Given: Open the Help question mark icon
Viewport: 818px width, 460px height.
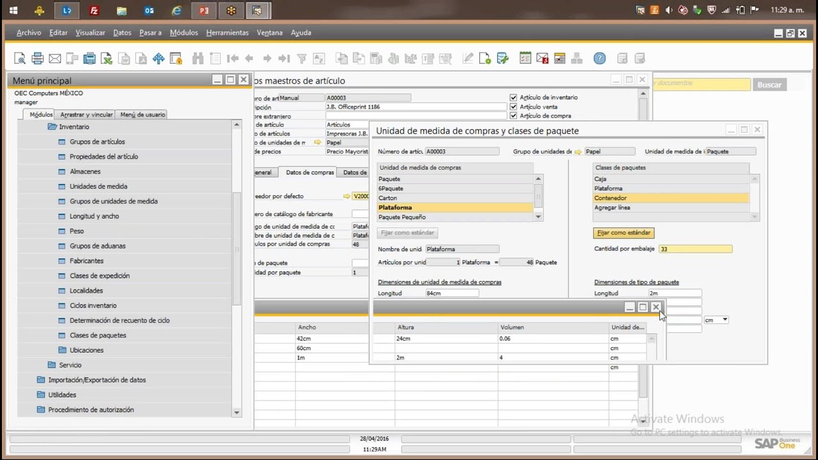Looking at the screenshot, I should (599, 59).
